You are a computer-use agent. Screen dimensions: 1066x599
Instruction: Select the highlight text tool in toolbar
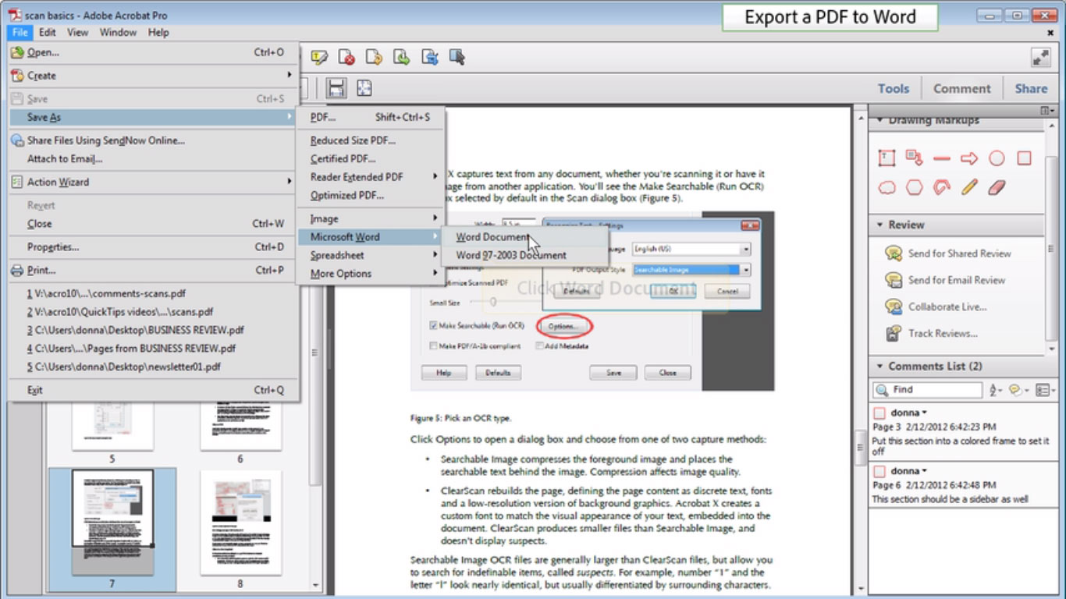coord(318,57)
